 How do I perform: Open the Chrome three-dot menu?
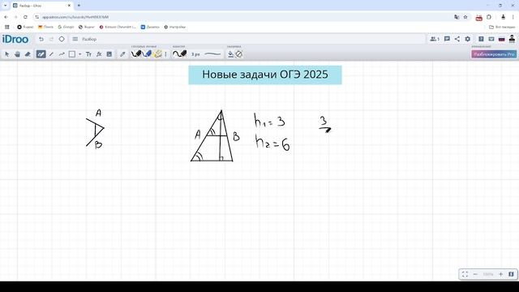tap(513, 17)
